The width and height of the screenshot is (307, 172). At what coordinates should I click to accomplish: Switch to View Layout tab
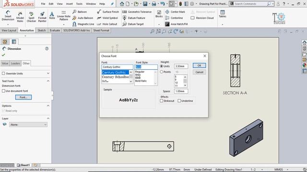click(x=9, y=31)
